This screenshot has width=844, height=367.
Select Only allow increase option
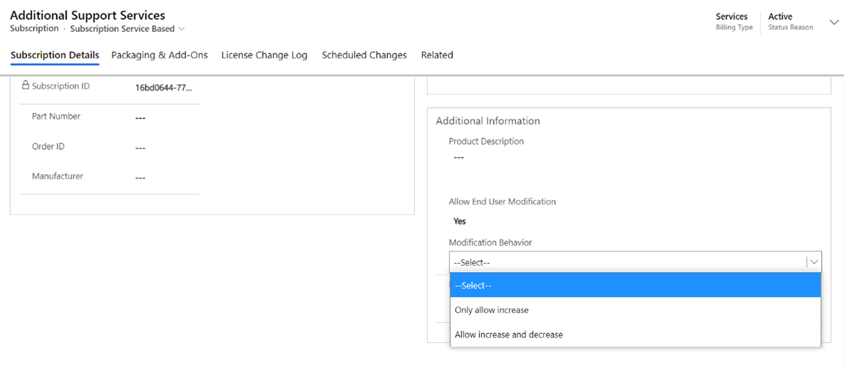[x=635, y=310]
